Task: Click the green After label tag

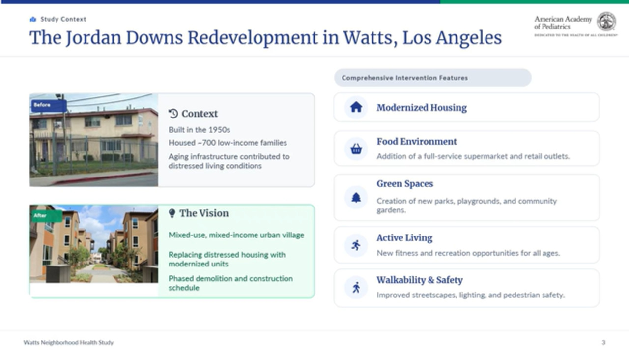Action: [46, 216]
